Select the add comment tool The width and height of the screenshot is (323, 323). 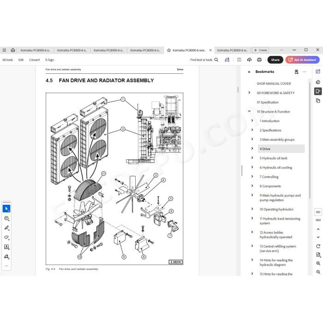tap(6, 218)
